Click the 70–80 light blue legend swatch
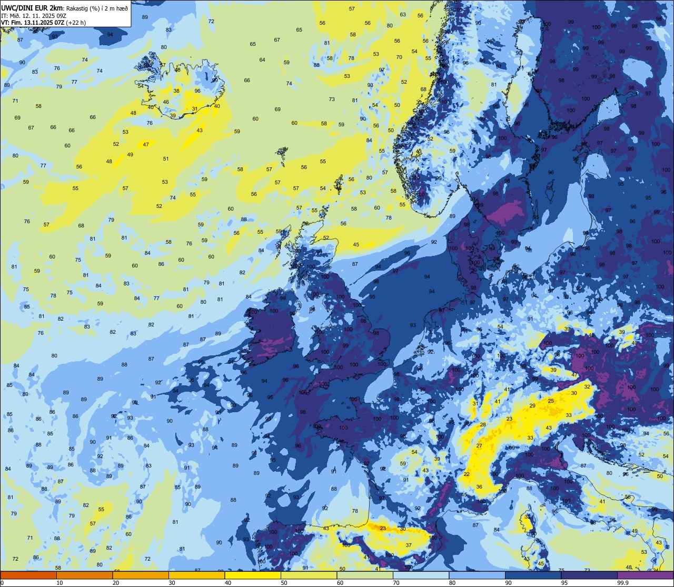 click(421, 575)
